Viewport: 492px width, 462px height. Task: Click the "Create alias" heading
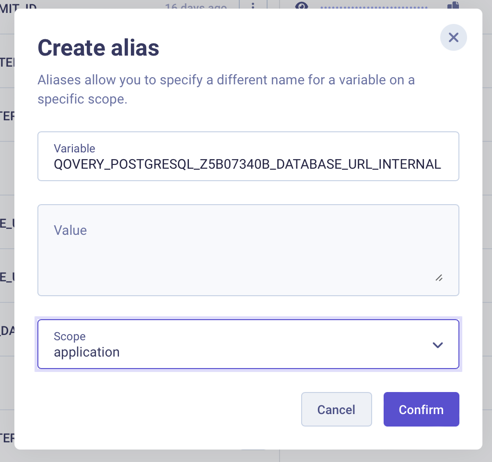98,48
